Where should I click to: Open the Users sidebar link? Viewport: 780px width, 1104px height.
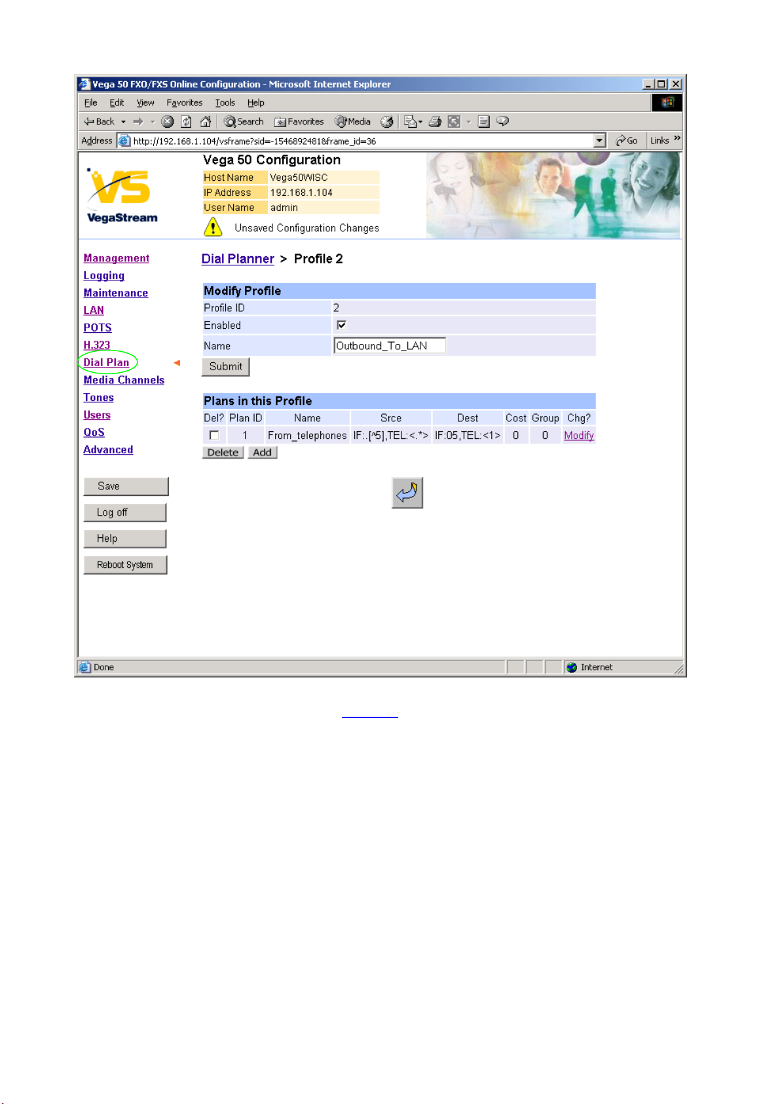97,415
